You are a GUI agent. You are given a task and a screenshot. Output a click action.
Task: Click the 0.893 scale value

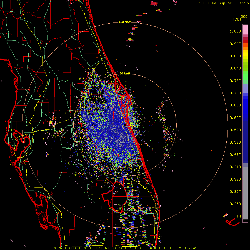coord(235,56)
